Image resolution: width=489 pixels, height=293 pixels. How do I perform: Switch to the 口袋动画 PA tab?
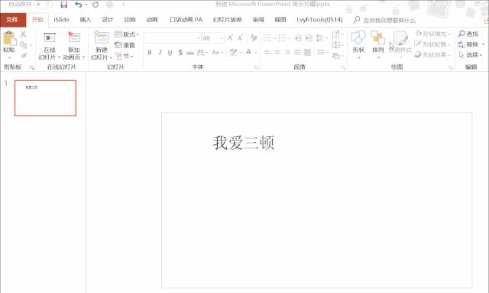(x=186, y=20)
